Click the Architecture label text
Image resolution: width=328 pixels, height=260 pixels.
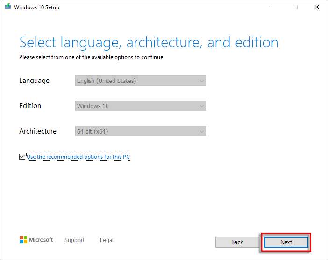pyautogui.click(x=38, y=131)
